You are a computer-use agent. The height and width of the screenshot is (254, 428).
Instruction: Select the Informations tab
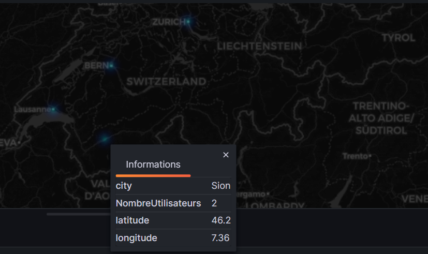(x=153, y=165)
